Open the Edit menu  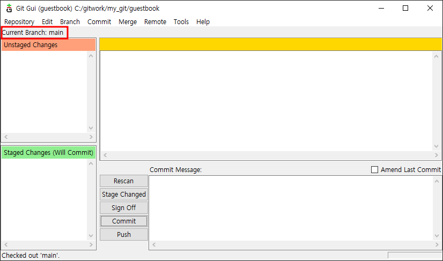pyautogui.click(x=47, y=22)
